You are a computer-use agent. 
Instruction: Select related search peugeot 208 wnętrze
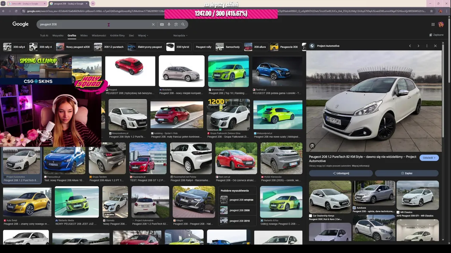[x=237, y=200]
